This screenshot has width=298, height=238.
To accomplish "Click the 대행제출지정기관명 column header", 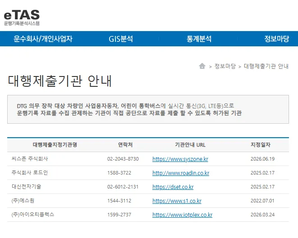I will click(55, 145).
